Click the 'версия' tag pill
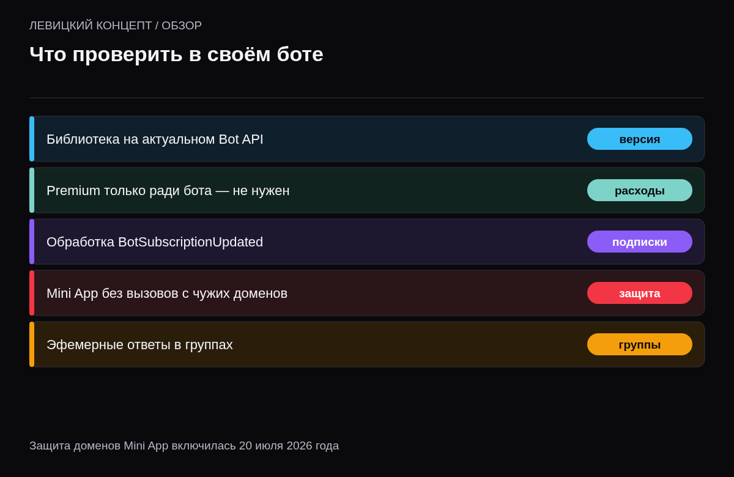Viewport: 734px width, 477px height. tap(640, 139)
